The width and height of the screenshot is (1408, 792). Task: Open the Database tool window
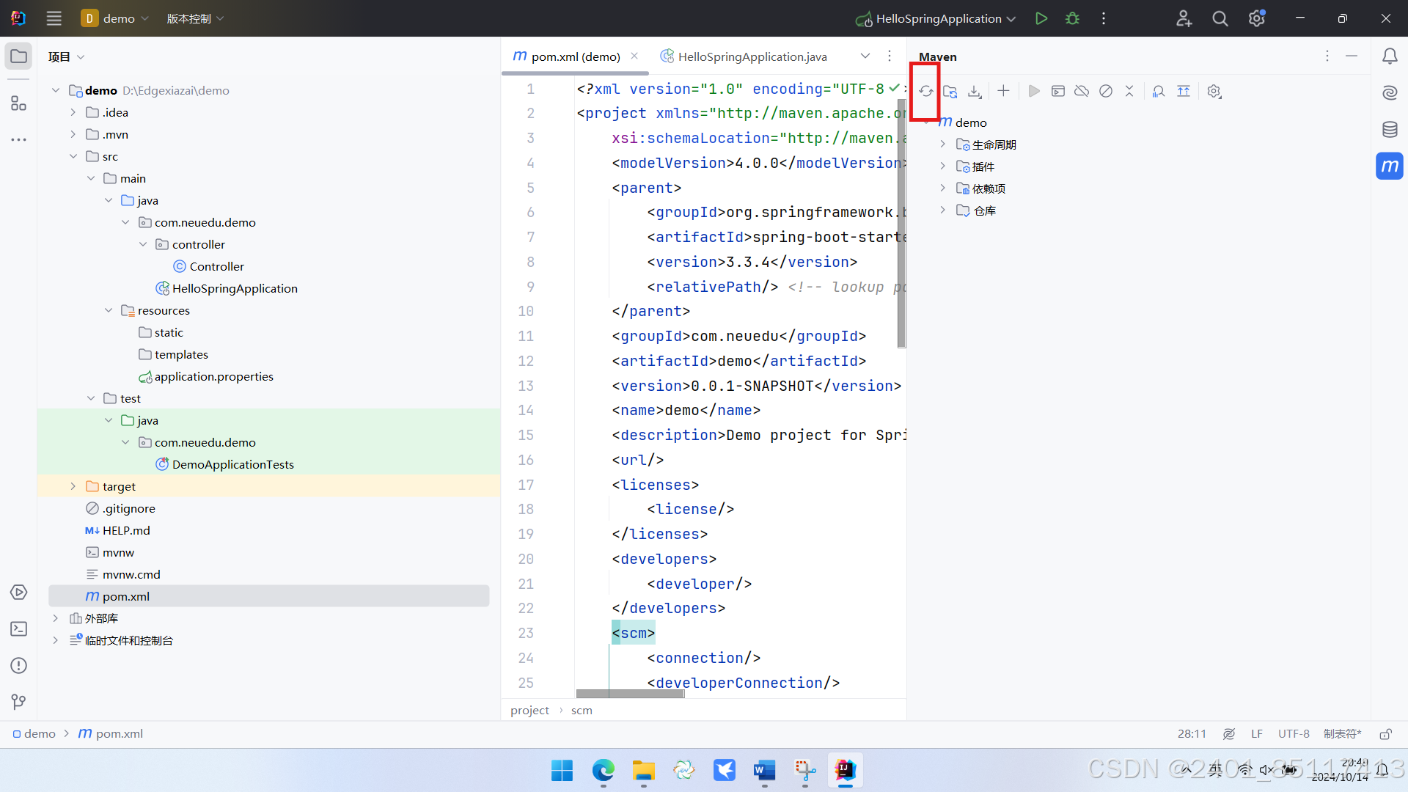tap(1390, 130)
